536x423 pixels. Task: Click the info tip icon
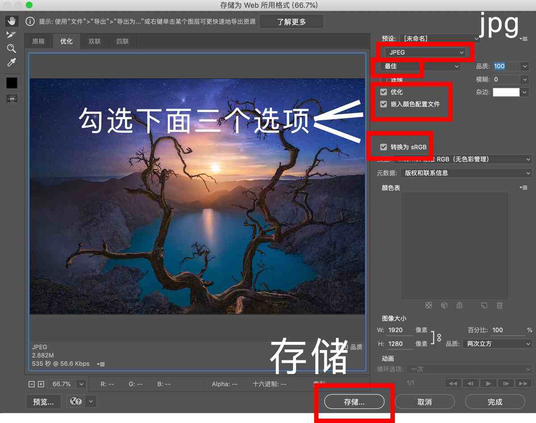point(30,21)
